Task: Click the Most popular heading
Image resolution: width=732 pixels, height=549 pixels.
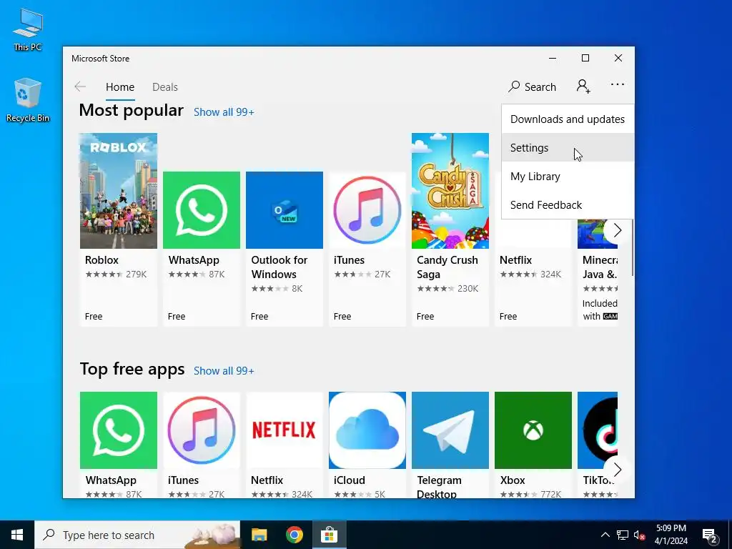Action: (132, 110)
